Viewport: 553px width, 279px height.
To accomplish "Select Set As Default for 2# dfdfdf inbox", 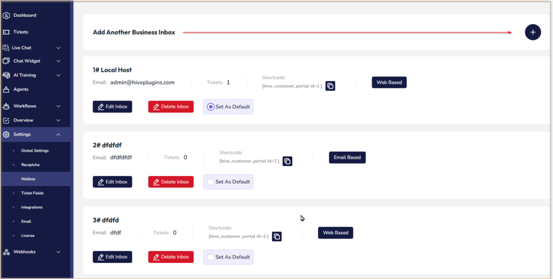I will click(228, 182).
